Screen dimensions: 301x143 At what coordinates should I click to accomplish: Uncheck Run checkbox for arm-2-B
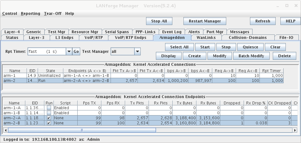[x=49, y=123]
